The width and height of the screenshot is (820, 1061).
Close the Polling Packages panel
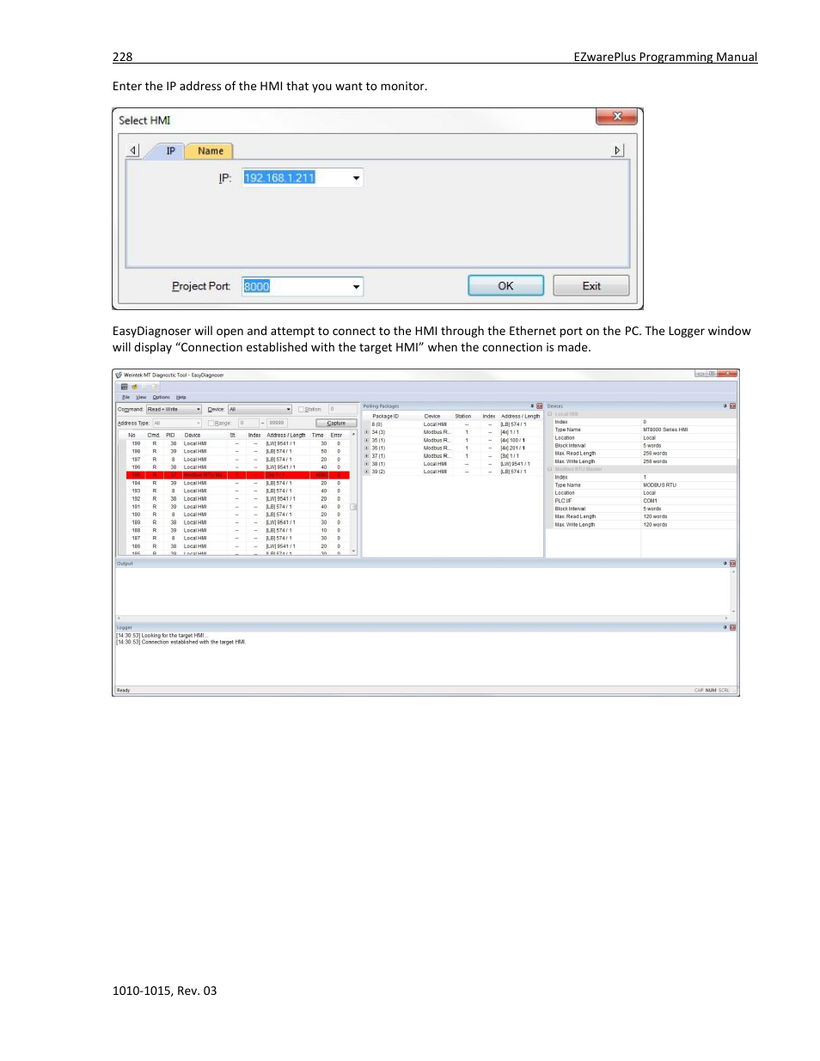click(x=540, y=406)
